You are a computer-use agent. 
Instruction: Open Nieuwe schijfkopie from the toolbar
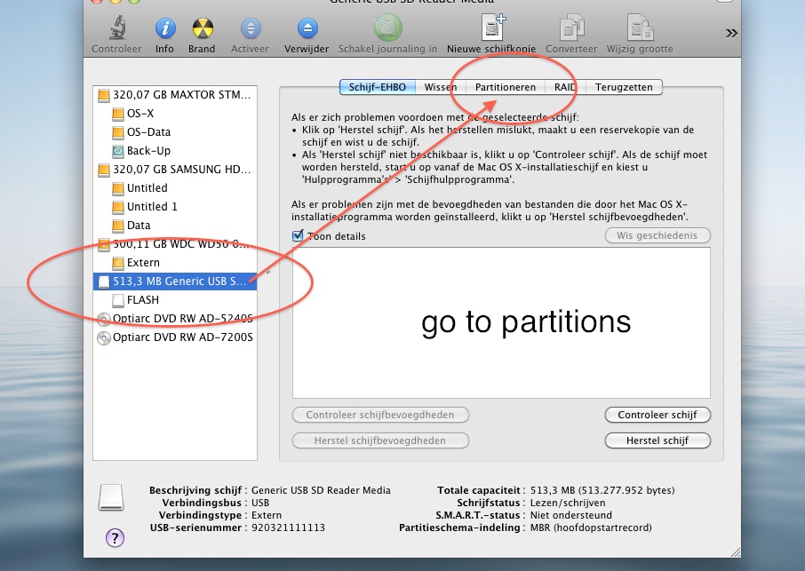click(x=491, y=28)
